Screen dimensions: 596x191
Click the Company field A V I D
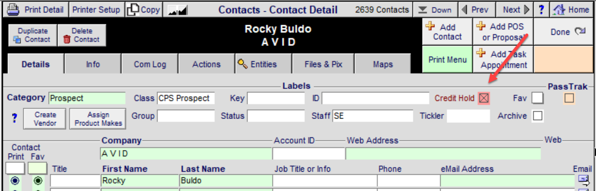click(x=186, y=153)
